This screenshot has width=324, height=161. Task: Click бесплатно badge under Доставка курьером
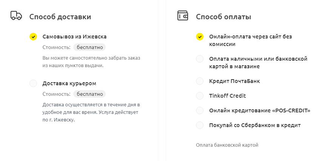[89, 94]
